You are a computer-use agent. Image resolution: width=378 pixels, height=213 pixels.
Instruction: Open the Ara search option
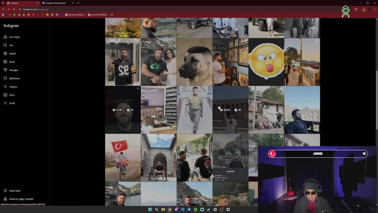click(8, 45)
